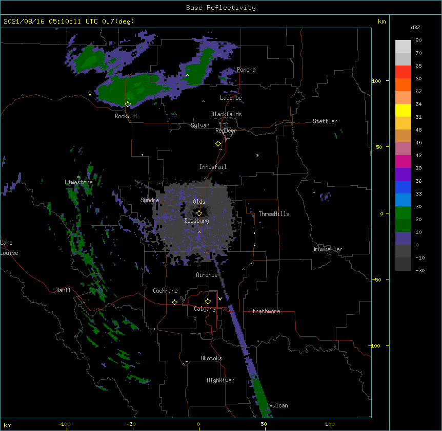This screenshot has width=442, height=431.
Task: Click the HighRiver town label
Action: pyautogui.click(x=220, y=380)
